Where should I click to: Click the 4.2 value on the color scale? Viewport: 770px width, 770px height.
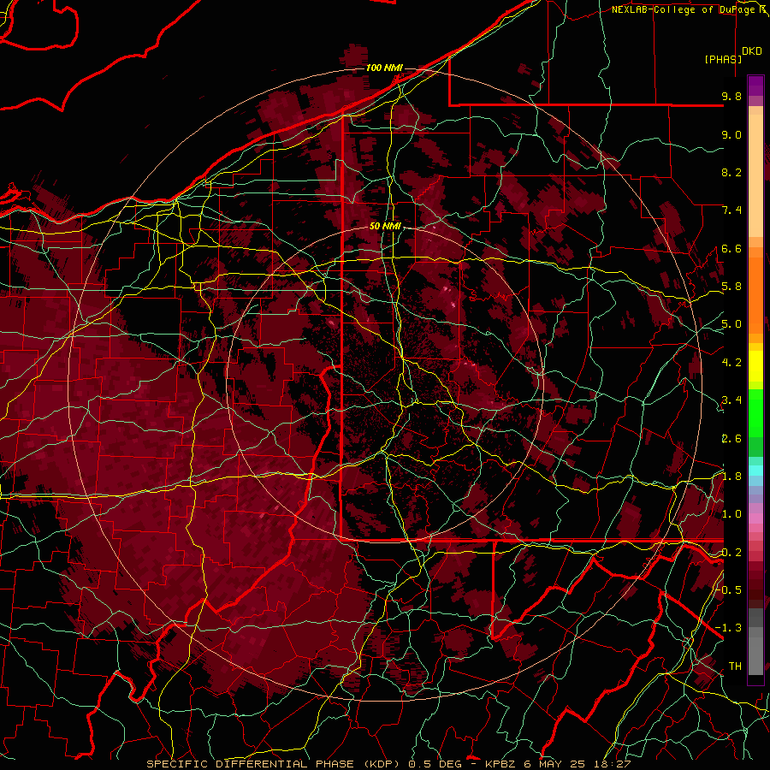[731, 363]
